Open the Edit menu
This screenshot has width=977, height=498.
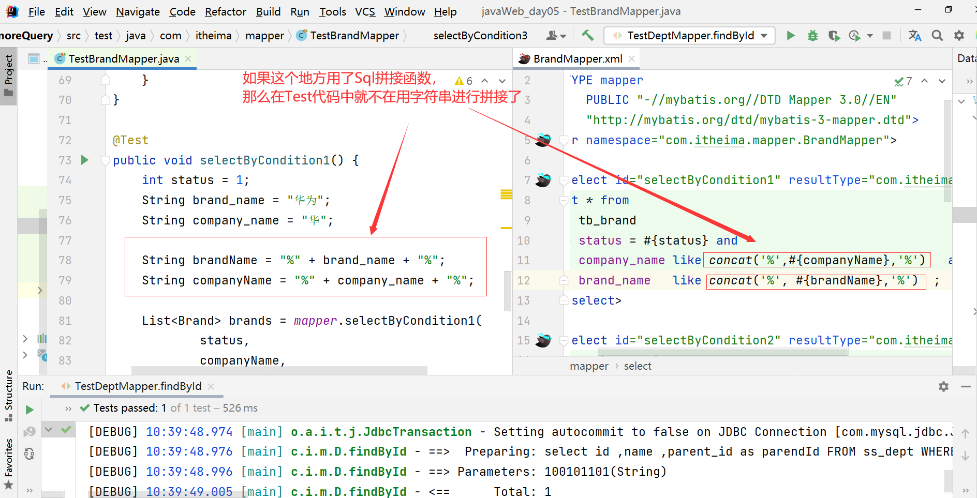point(64,11)
